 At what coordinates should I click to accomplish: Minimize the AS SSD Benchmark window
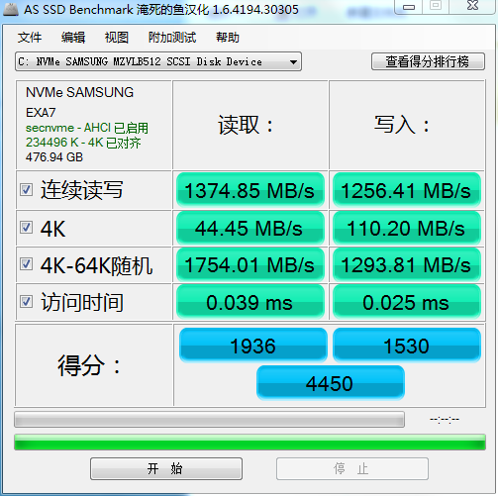point(408,6)
